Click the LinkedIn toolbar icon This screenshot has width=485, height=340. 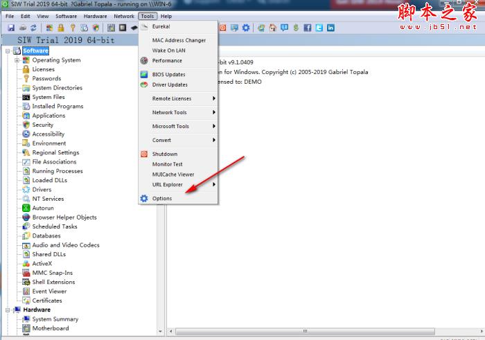330,28
